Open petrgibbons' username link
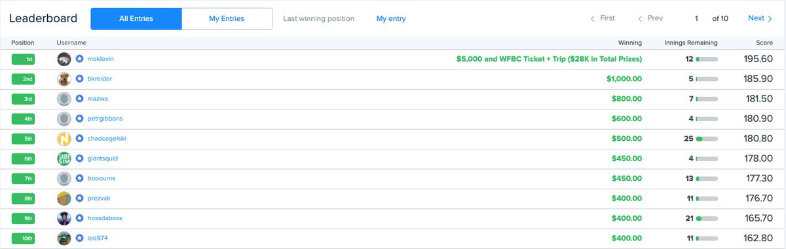The height and width of the screenshot is (249, 786). coord(105,119)
